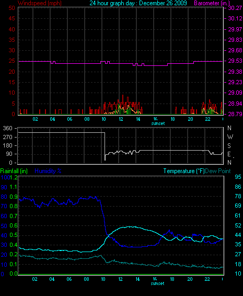
Task: Click the 29.09 barometer scale value
Action: [235, 93]
